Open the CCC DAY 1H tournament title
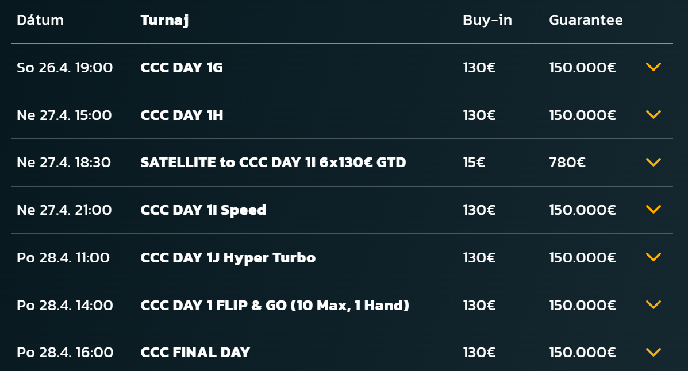The image size is (688, 371). point(182,115)
